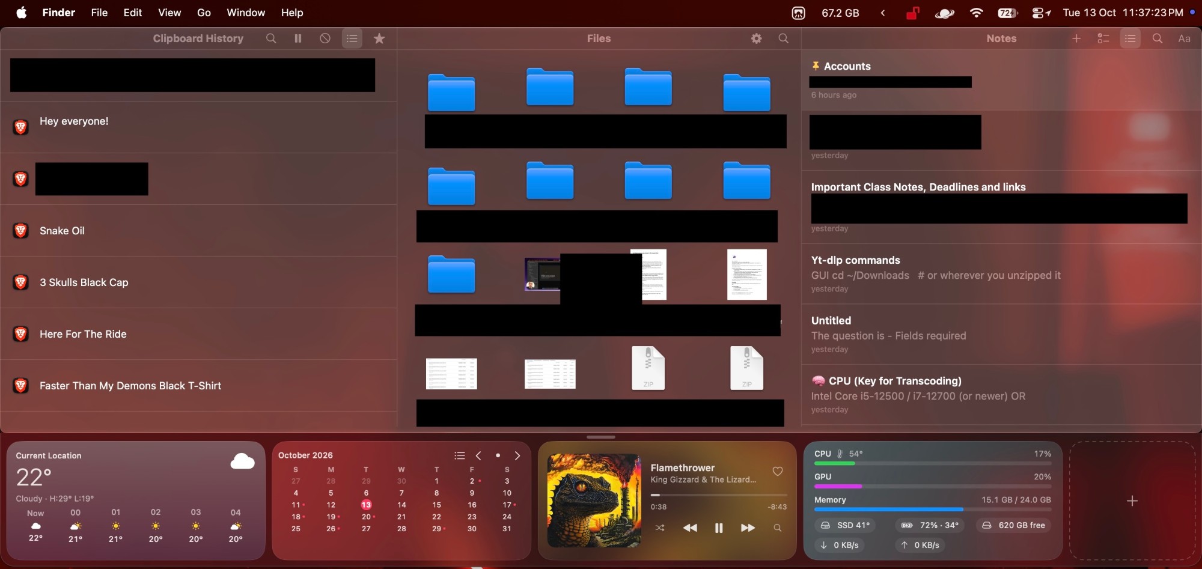Viewport: 1202px width, 569px height.
Task: Show starred clipboard items
Action: pos(379,38)
